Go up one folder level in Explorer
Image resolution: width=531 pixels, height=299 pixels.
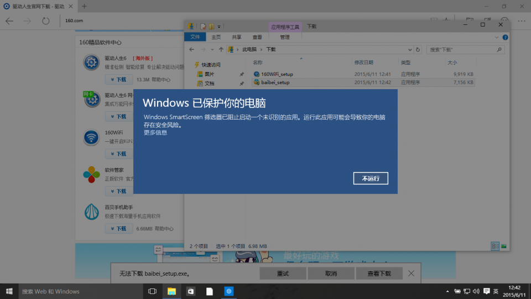[221, 49]
